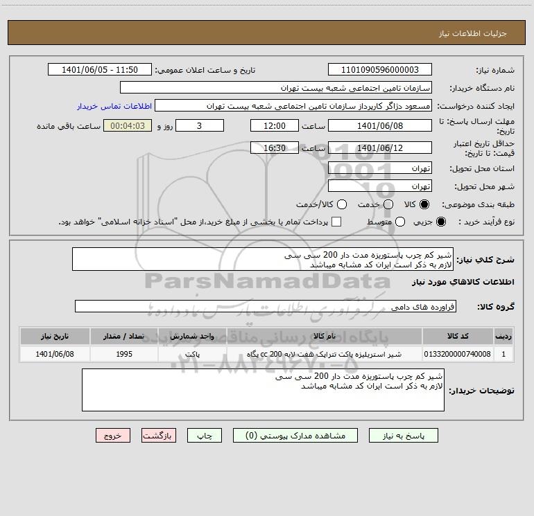Click the مشاهده مدارک پیوستی (0) button
Viewport: 534px width, 516px height.
[x=295, y=436]
